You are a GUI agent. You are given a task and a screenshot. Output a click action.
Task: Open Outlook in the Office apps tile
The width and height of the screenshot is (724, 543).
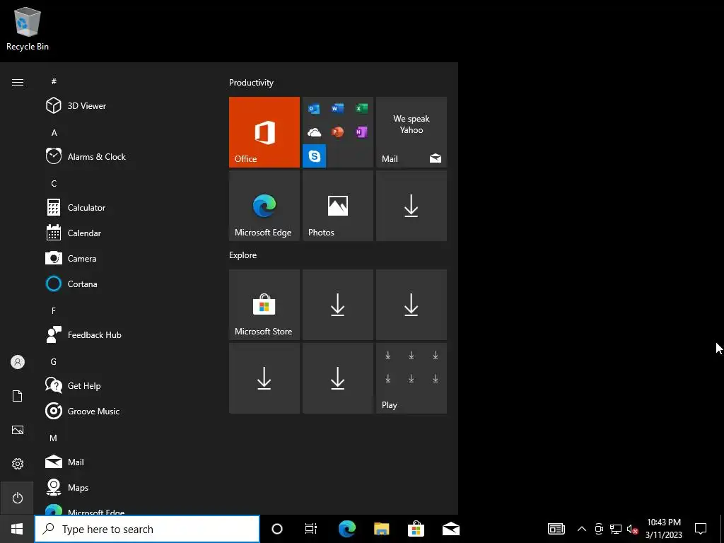[x=314, y=108]
